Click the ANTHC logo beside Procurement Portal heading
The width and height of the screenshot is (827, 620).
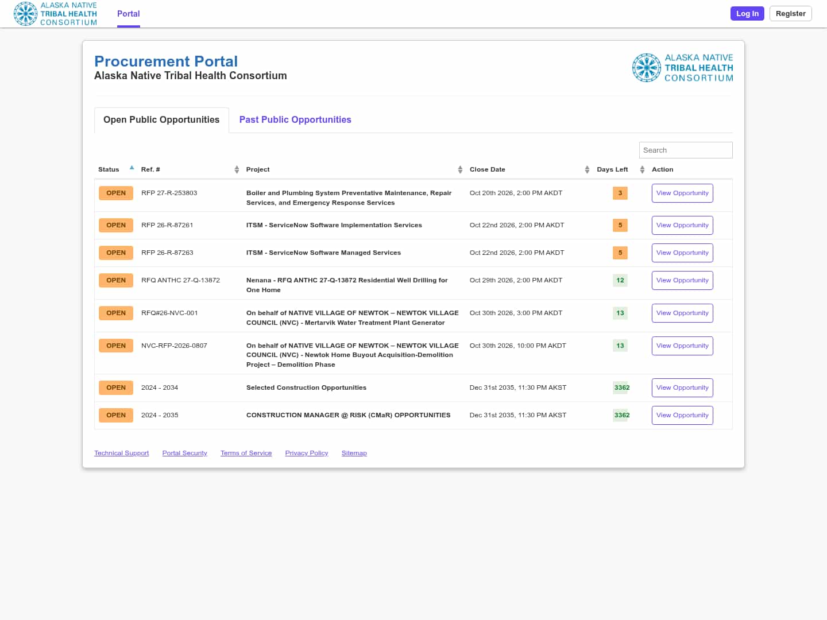coord(682,68)
